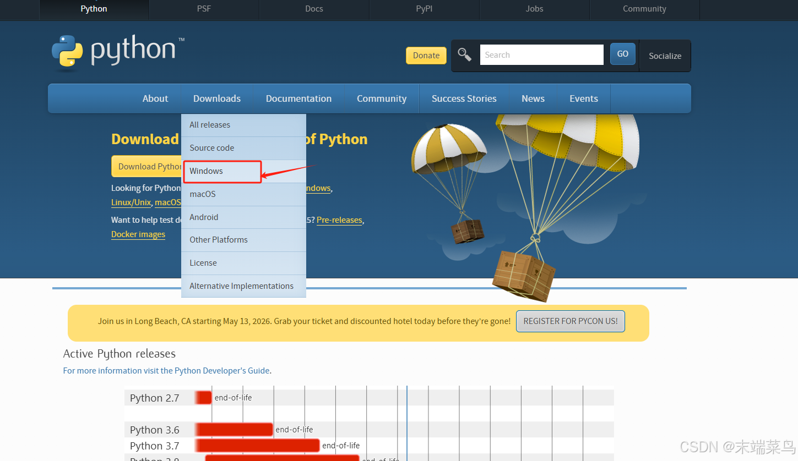Viewport: 798px width, 461px height.
Task: Choose Android in the Downloads dropdown
Action: coord(243,217)
